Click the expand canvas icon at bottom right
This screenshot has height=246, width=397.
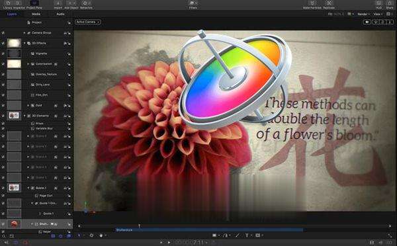coord(390,235)
